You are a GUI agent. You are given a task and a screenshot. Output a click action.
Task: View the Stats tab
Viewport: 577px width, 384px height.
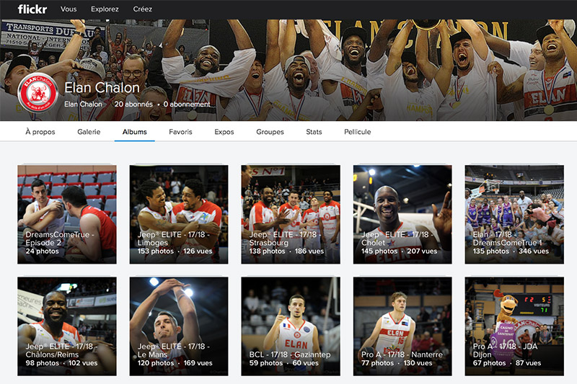coord(314,132)
